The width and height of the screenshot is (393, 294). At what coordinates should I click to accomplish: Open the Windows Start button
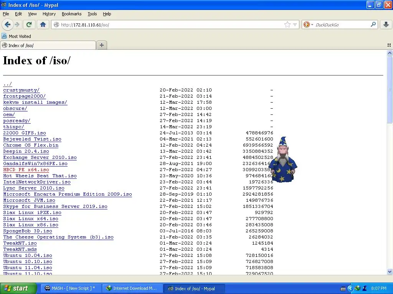tap(18, 288)
